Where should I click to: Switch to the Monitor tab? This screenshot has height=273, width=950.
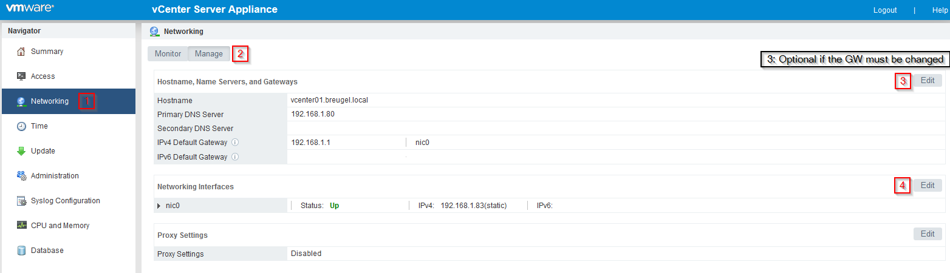[168, 54]
